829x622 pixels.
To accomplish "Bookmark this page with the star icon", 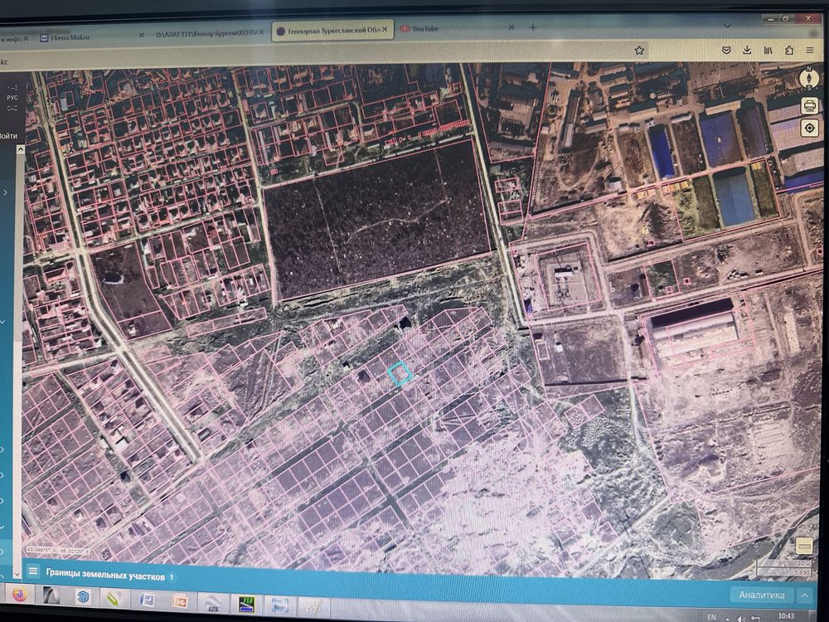I will point(639,51).
